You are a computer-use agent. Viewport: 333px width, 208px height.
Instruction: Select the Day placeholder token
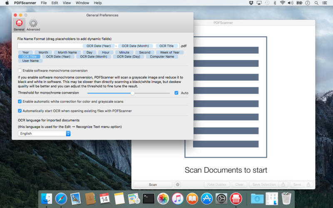coord(89,52)
